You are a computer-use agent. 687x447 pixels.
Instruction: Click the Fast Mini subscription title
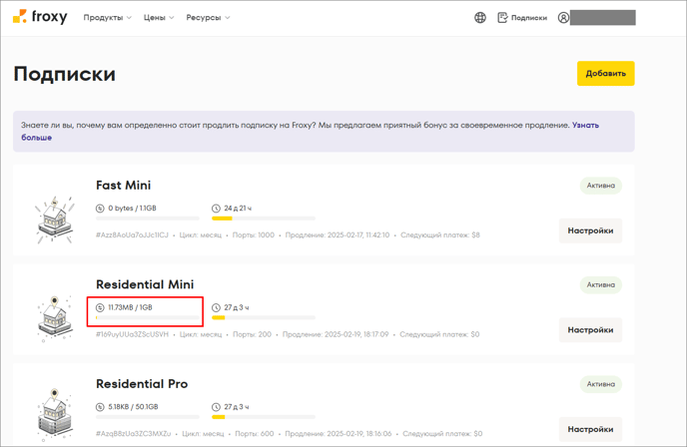[x=123, y=186]
